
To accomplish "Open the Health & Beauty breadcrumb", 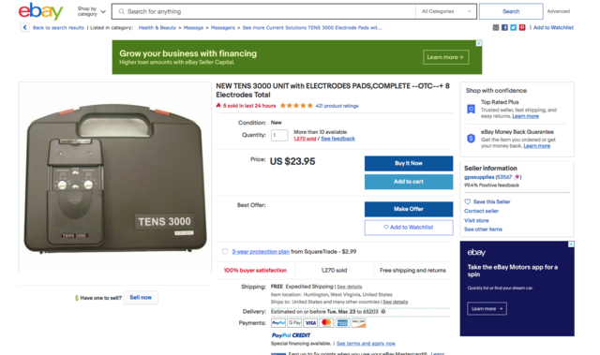I will point(157,27).
